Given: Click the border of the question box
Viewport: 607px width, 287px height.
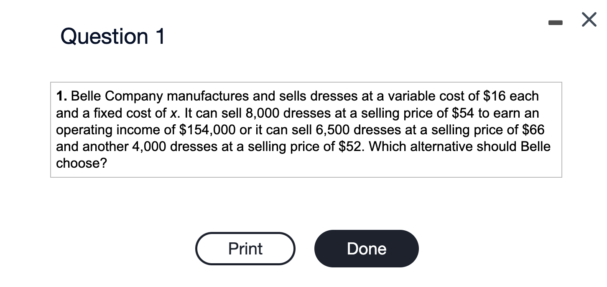Looking at the screenshot, I should [x=306, y=82].
